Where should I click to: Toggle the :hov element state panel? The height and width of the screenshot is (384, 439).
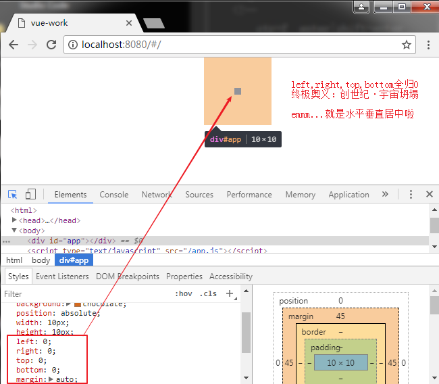click(184, 293)
